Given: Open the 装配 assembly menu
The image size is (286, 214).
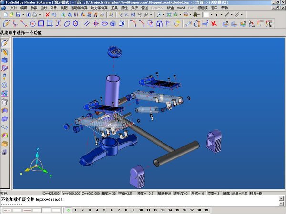Looking at the screenshot, I should pyautogui.click(x=64, y=8).
